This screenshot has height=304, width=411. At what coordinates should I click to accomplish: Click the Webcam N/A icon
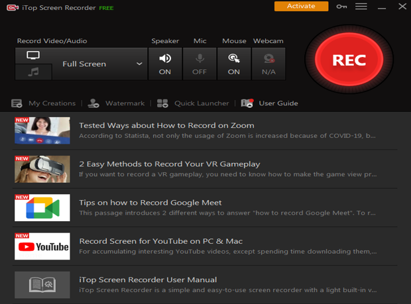coord(268,64)
